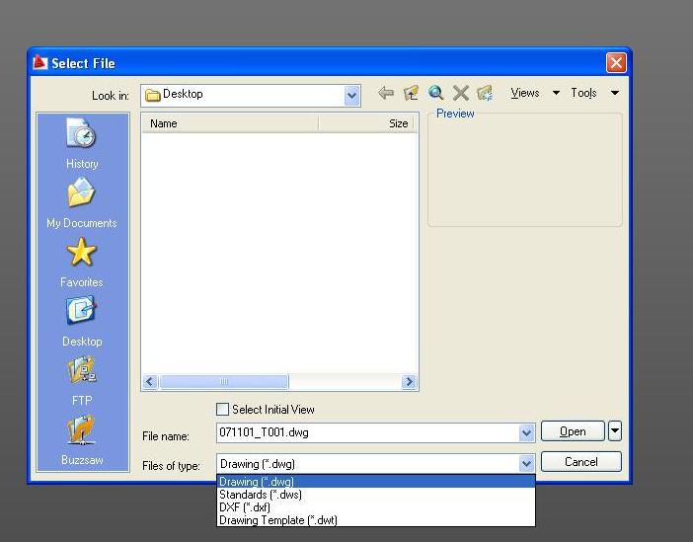Open the FTP locations shortcut
Screen dimensions: 693x542
82,381
